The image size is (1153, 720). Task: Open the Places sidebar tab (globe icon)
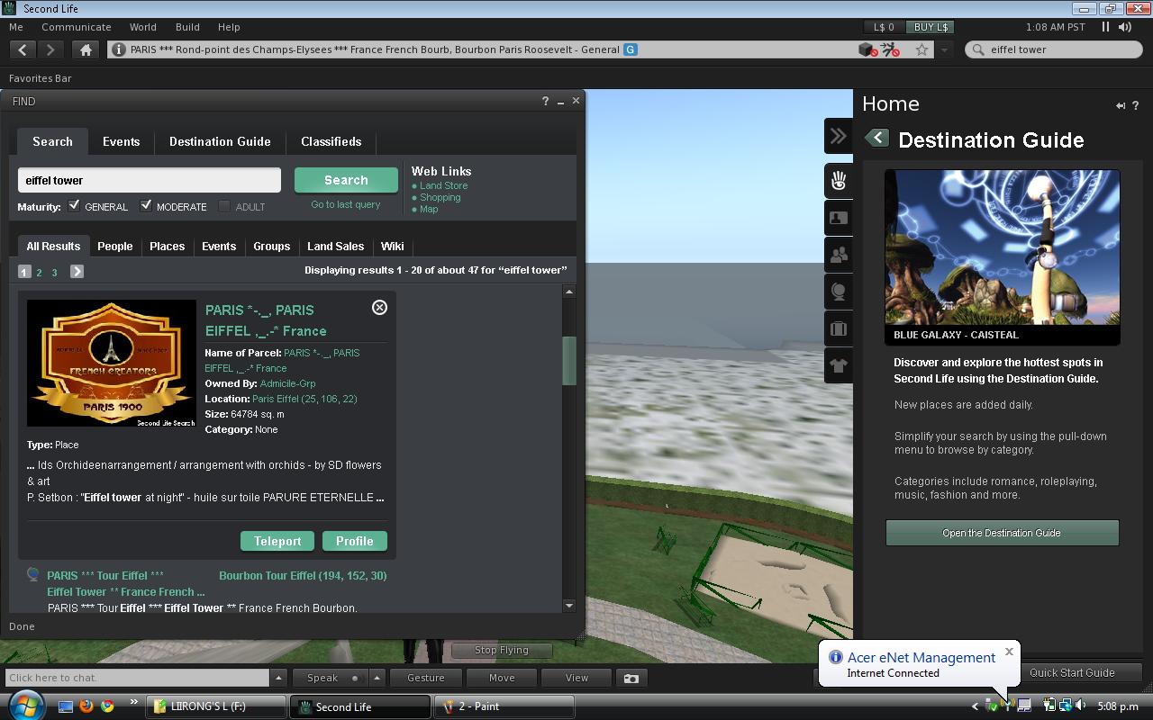[x=838, y=292]
